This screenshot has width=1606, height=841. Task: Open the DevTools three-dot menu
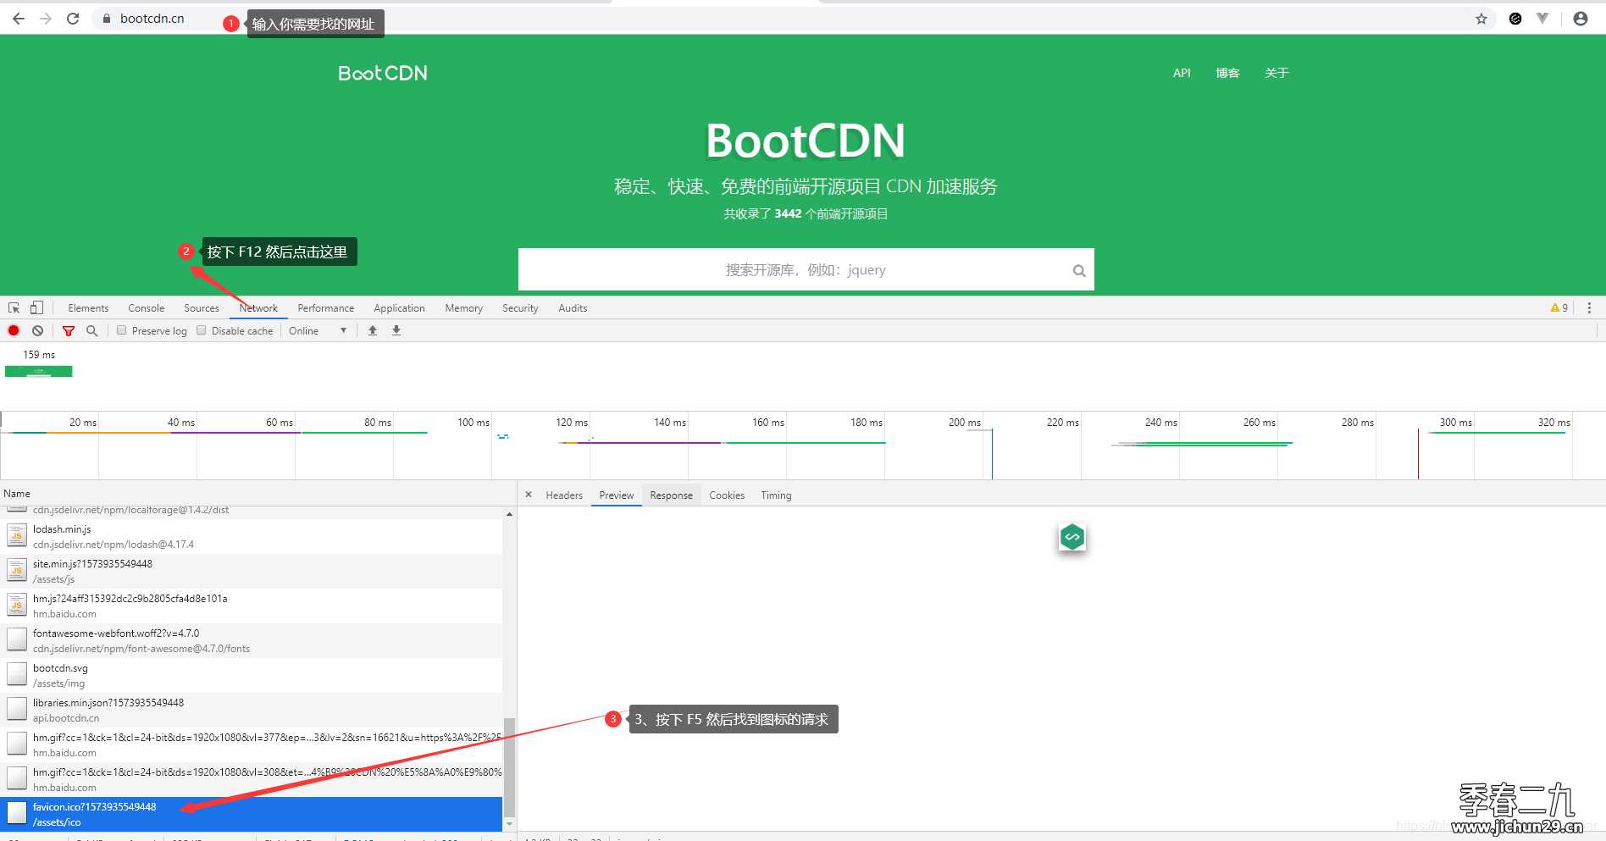point(1589,308)
